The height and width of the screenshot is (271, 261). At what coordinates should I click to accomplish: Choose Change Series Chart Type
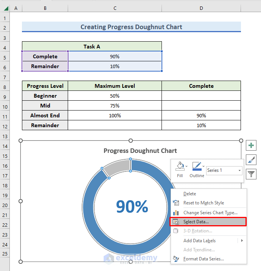[209, 213]
